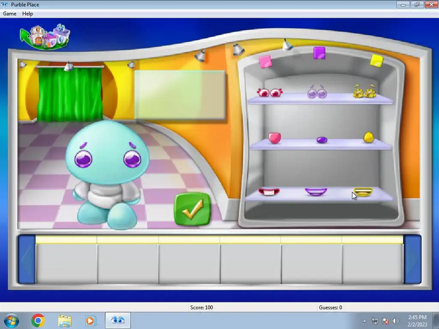Select the yellow color cube on shelf
439x329 pixels.
tap(376, 61)
